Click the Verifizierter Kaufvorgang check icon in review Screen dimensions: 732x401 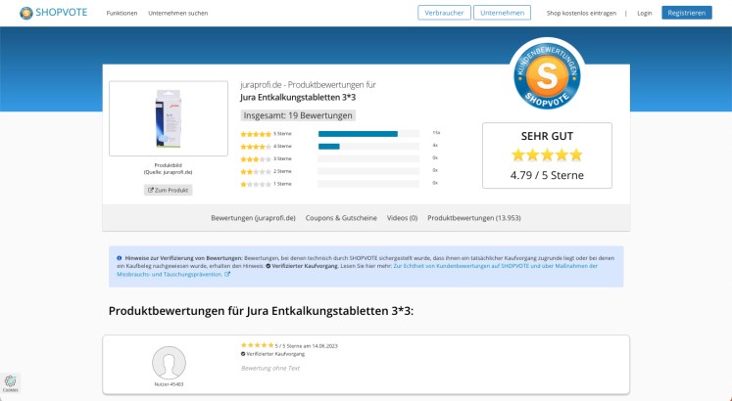pos(243,354)
